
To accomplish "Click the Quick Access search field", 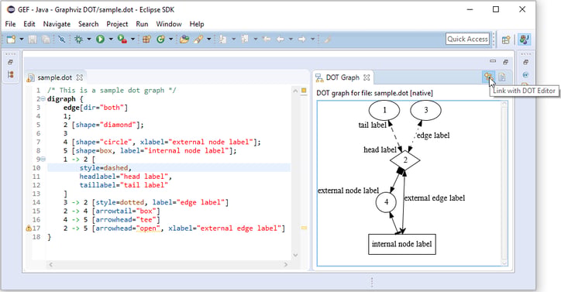I will pos(467,39).
